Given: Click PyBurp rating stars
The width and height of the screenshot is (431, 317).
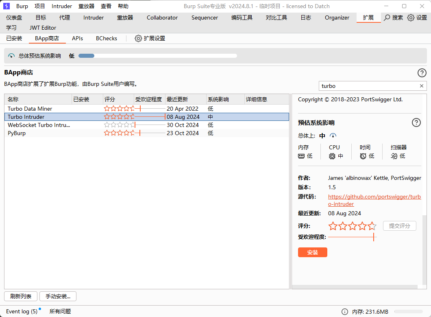Looking at the screenshot, I should [x=119, y=133].
